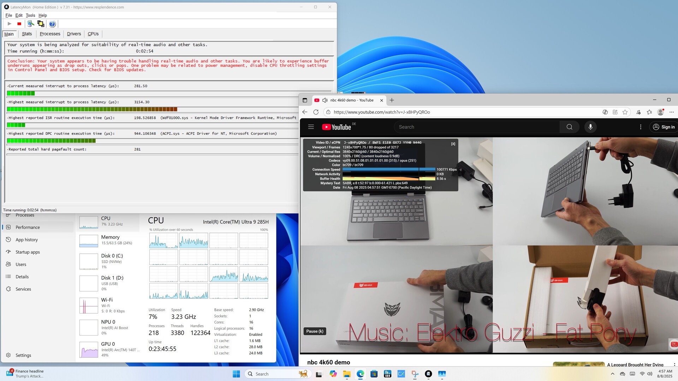Open volume control in system tray

[x=650, y=374]
